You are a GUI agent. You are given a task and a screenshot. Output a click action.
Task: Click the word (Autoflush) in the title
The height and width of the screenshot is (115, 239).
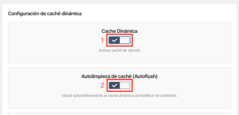[x=145, y=76]
